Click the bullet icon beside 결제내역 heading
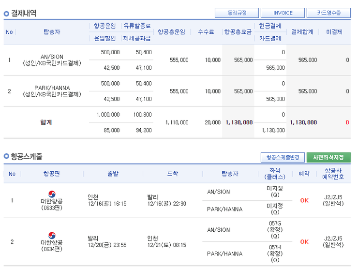Image resolution: width=358 pixels, height=269 pixels. click(6, 14)
